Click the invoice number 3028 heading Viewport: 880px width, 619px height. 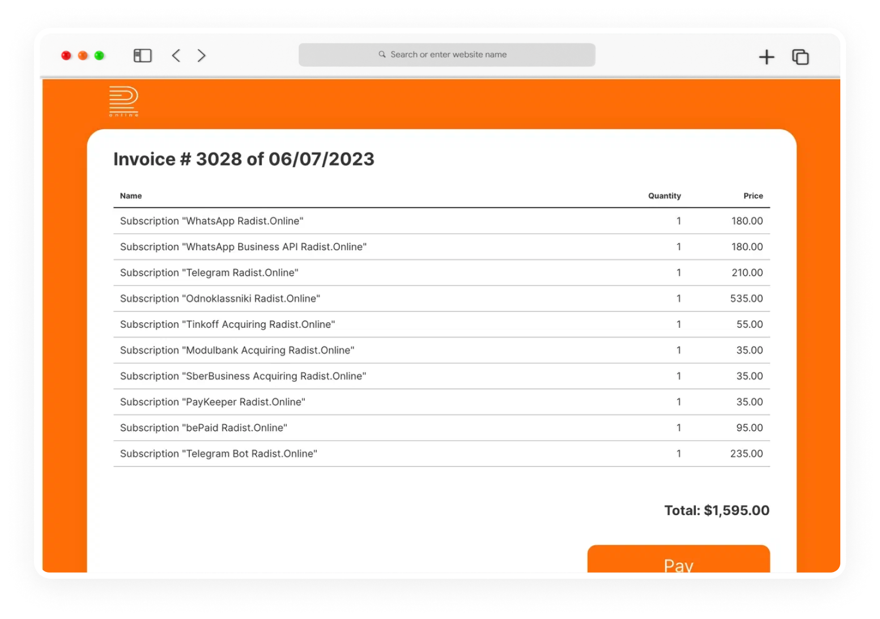(x=244, y=159)
